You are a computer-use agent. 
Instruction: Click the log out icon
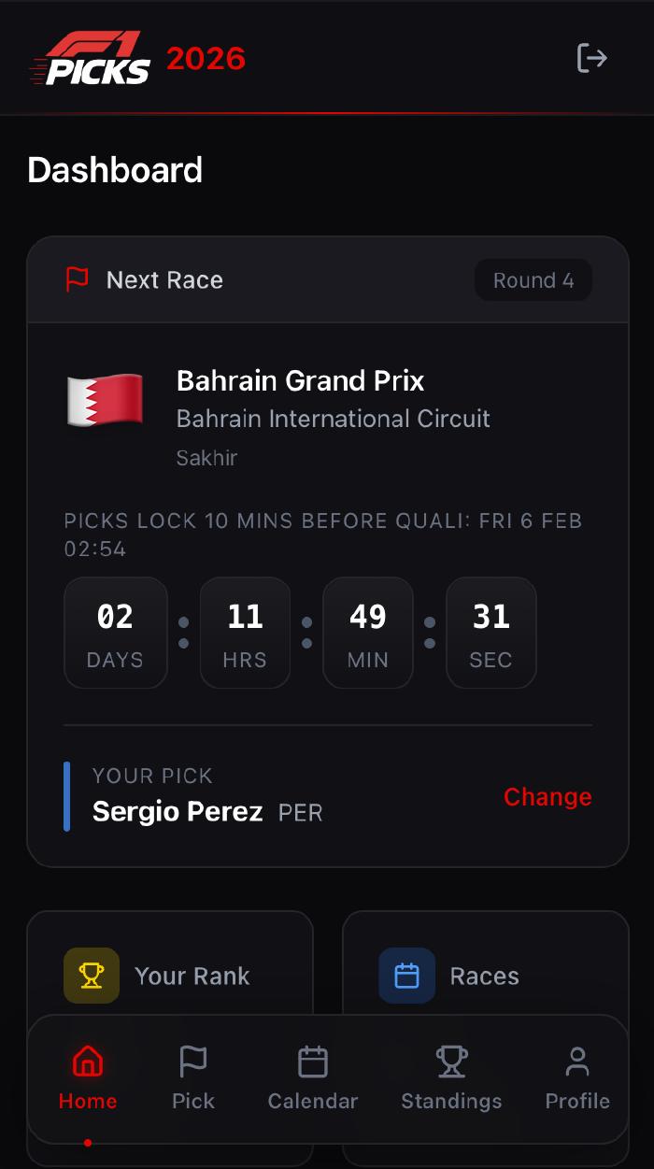coord(591,58)
